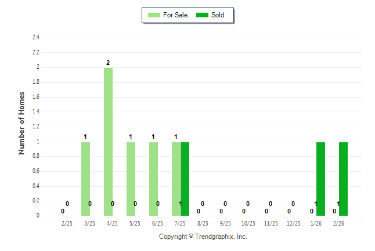Select the 6/25 For Sale bar
This screenshot has height=251, width=375.
(153, 179)
